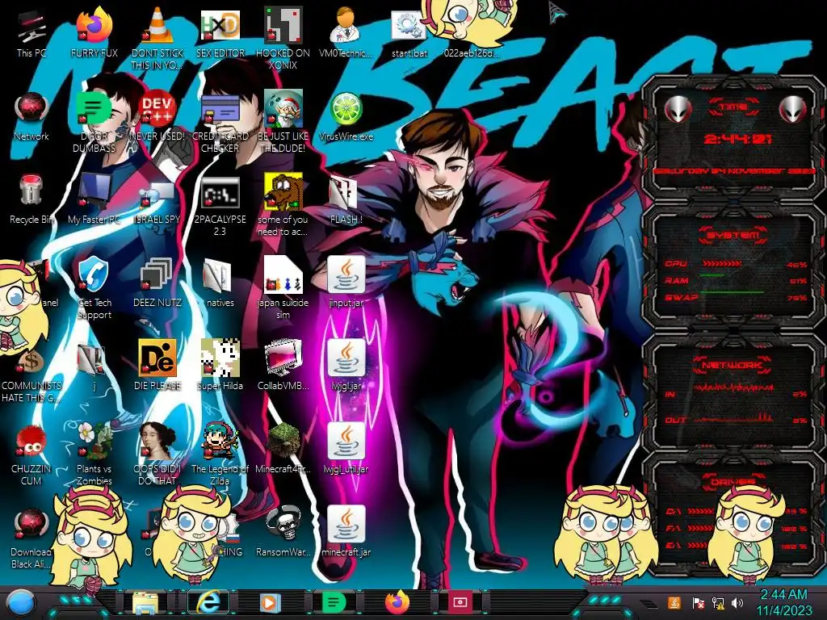Open the pink recorder taskbar icon

(460, 602)
